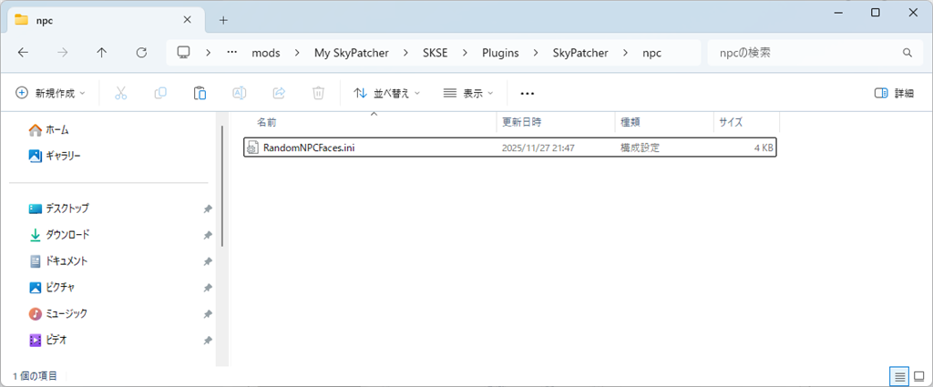This screenshot has width=933, height=387.
Task: Switch to details list view layout
Action: [898, 375]
